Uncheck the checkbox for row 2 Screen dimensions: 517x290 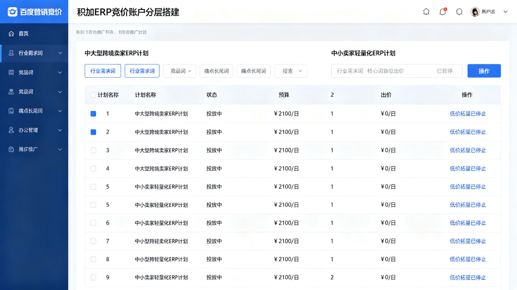tap(93, 132)
